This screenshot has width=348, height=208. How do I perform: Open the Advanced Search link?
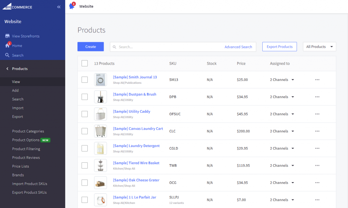click(x=238, y=47)
